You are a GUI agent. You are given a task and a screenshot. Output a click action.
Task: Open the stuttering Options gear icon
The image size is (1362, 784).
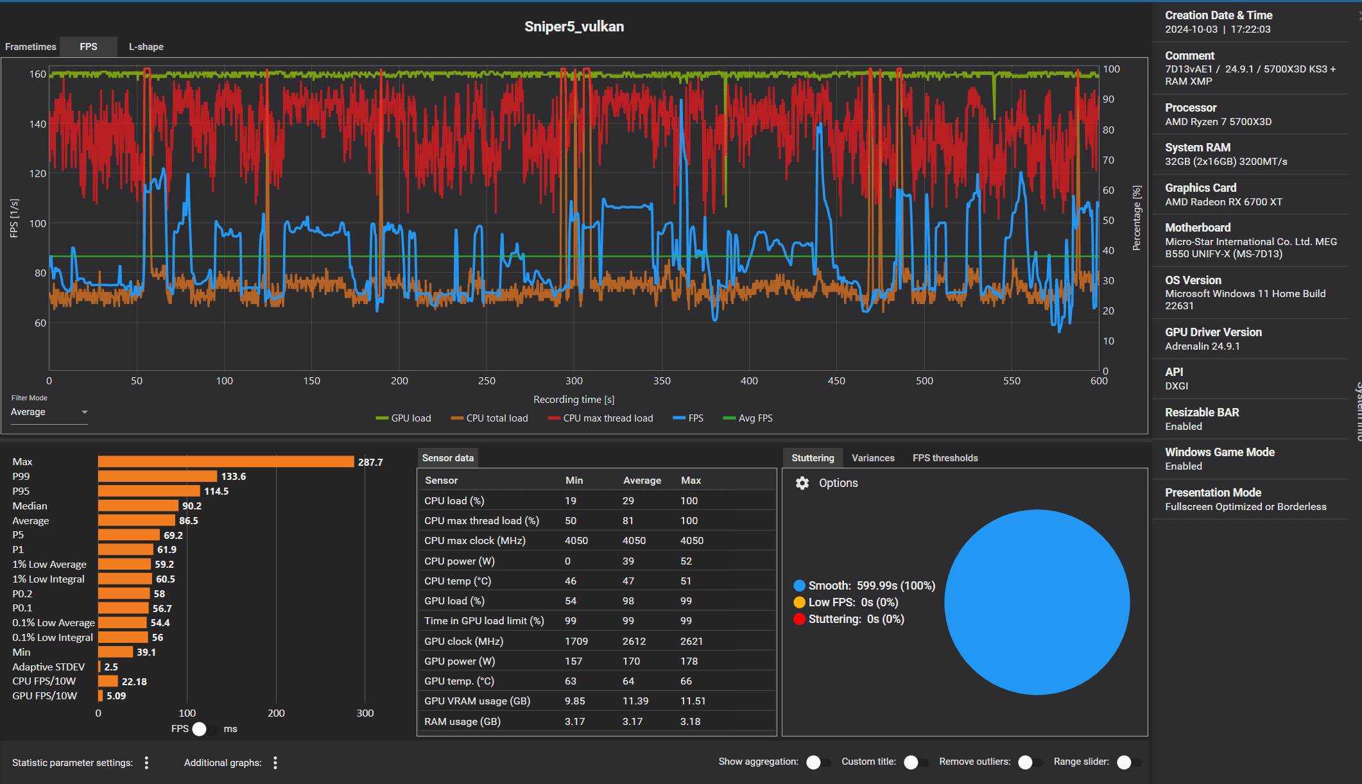point(802,483)
